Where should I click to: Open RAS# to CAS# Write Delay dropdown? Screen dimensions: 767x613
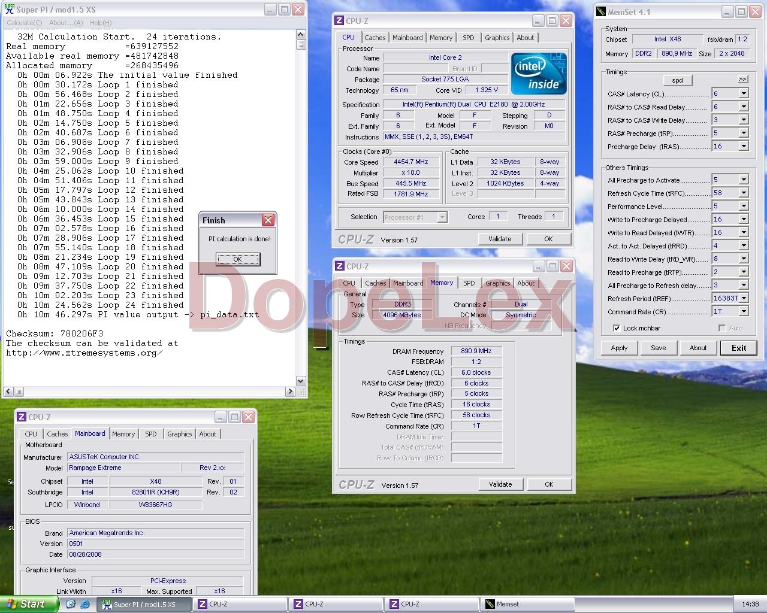[744, 120]
